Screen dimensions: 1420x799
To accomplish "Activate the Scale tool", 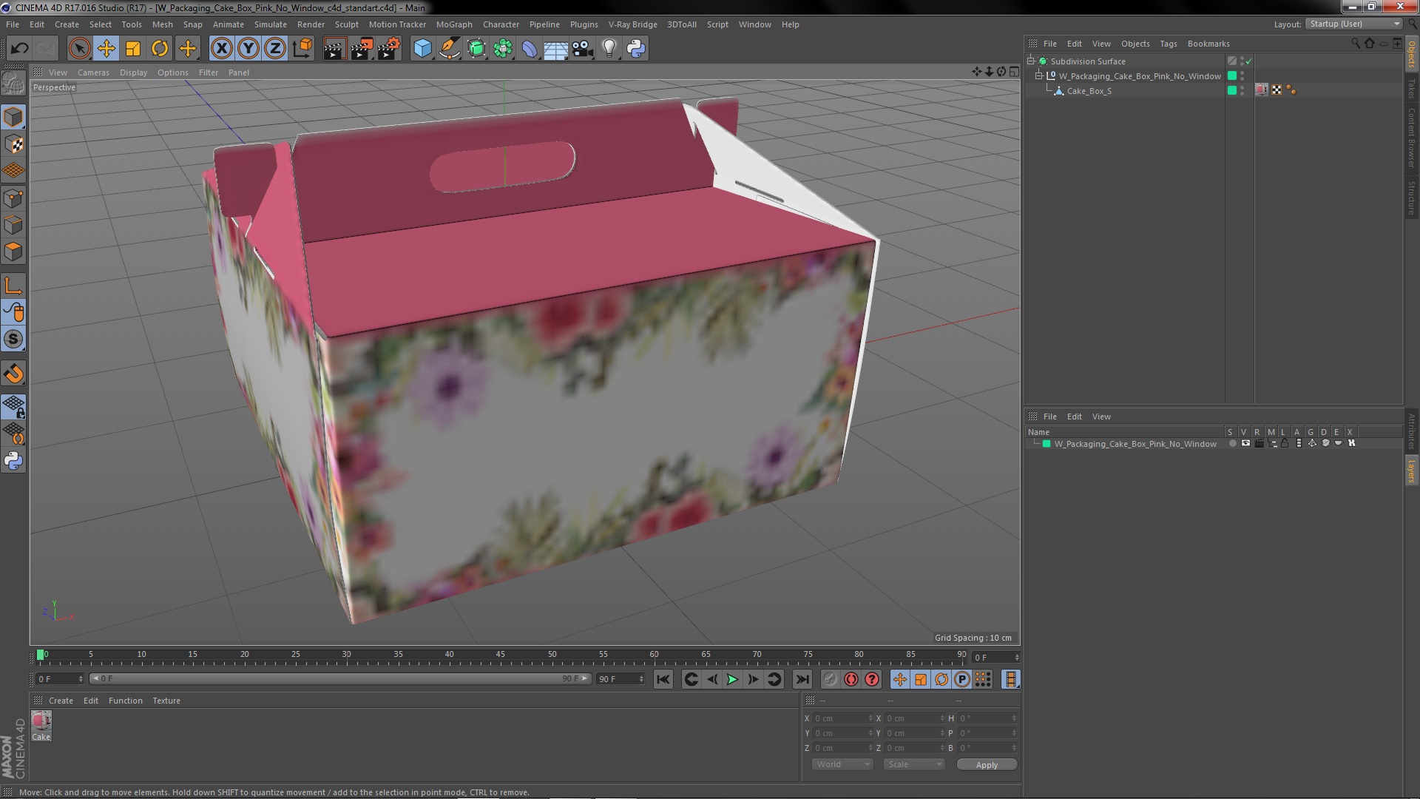I will point(133,49).
